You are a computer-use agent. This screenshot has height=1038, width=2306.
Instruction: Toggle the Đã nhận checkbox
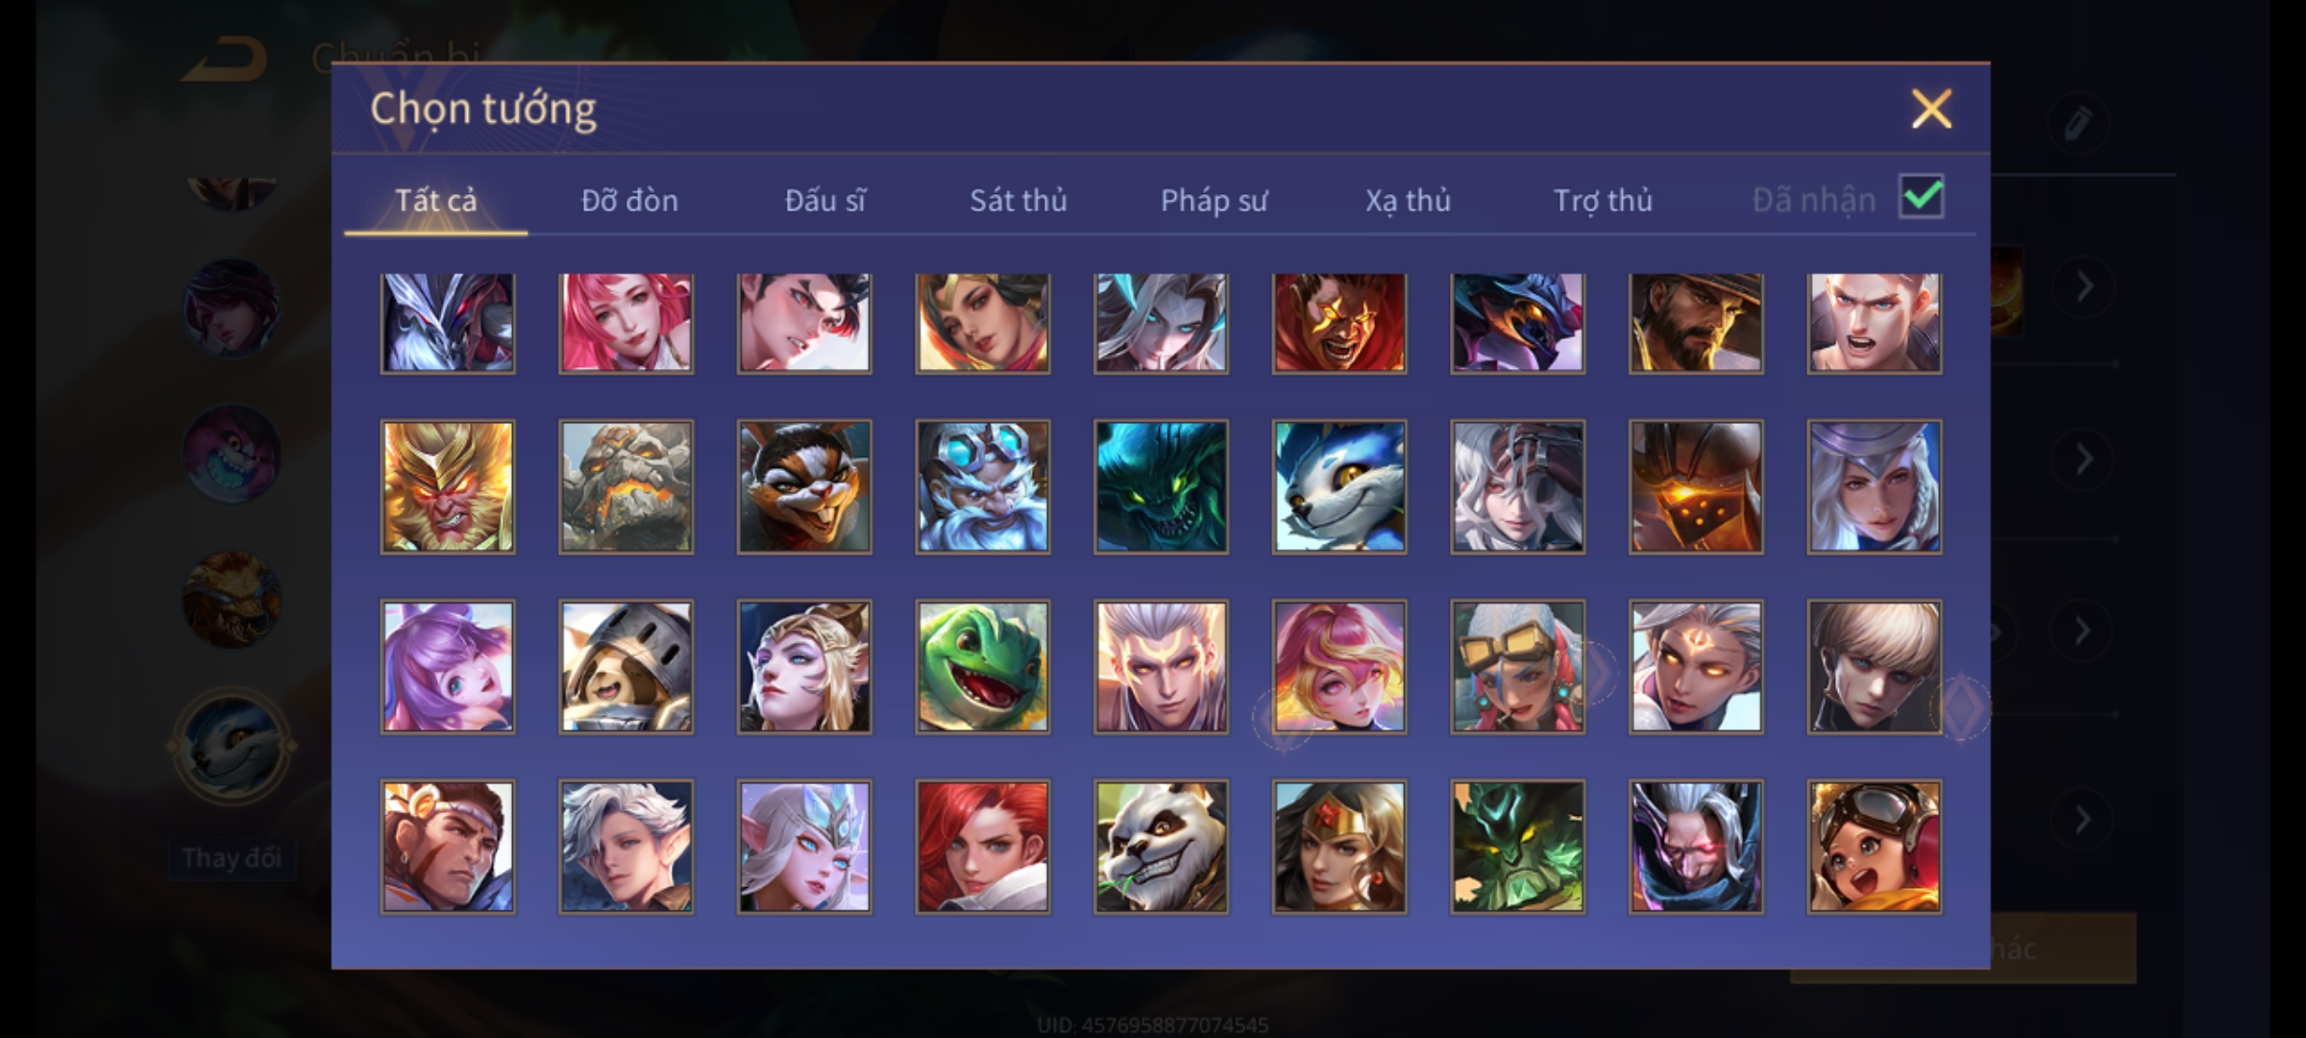tap(1921, 197)
